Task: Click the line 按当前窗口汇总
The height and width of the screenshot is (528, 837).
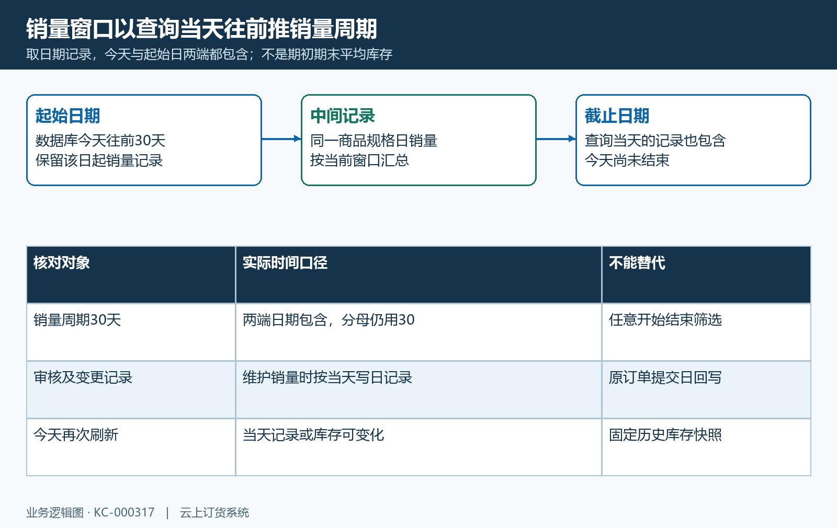Action: (359, 160)
